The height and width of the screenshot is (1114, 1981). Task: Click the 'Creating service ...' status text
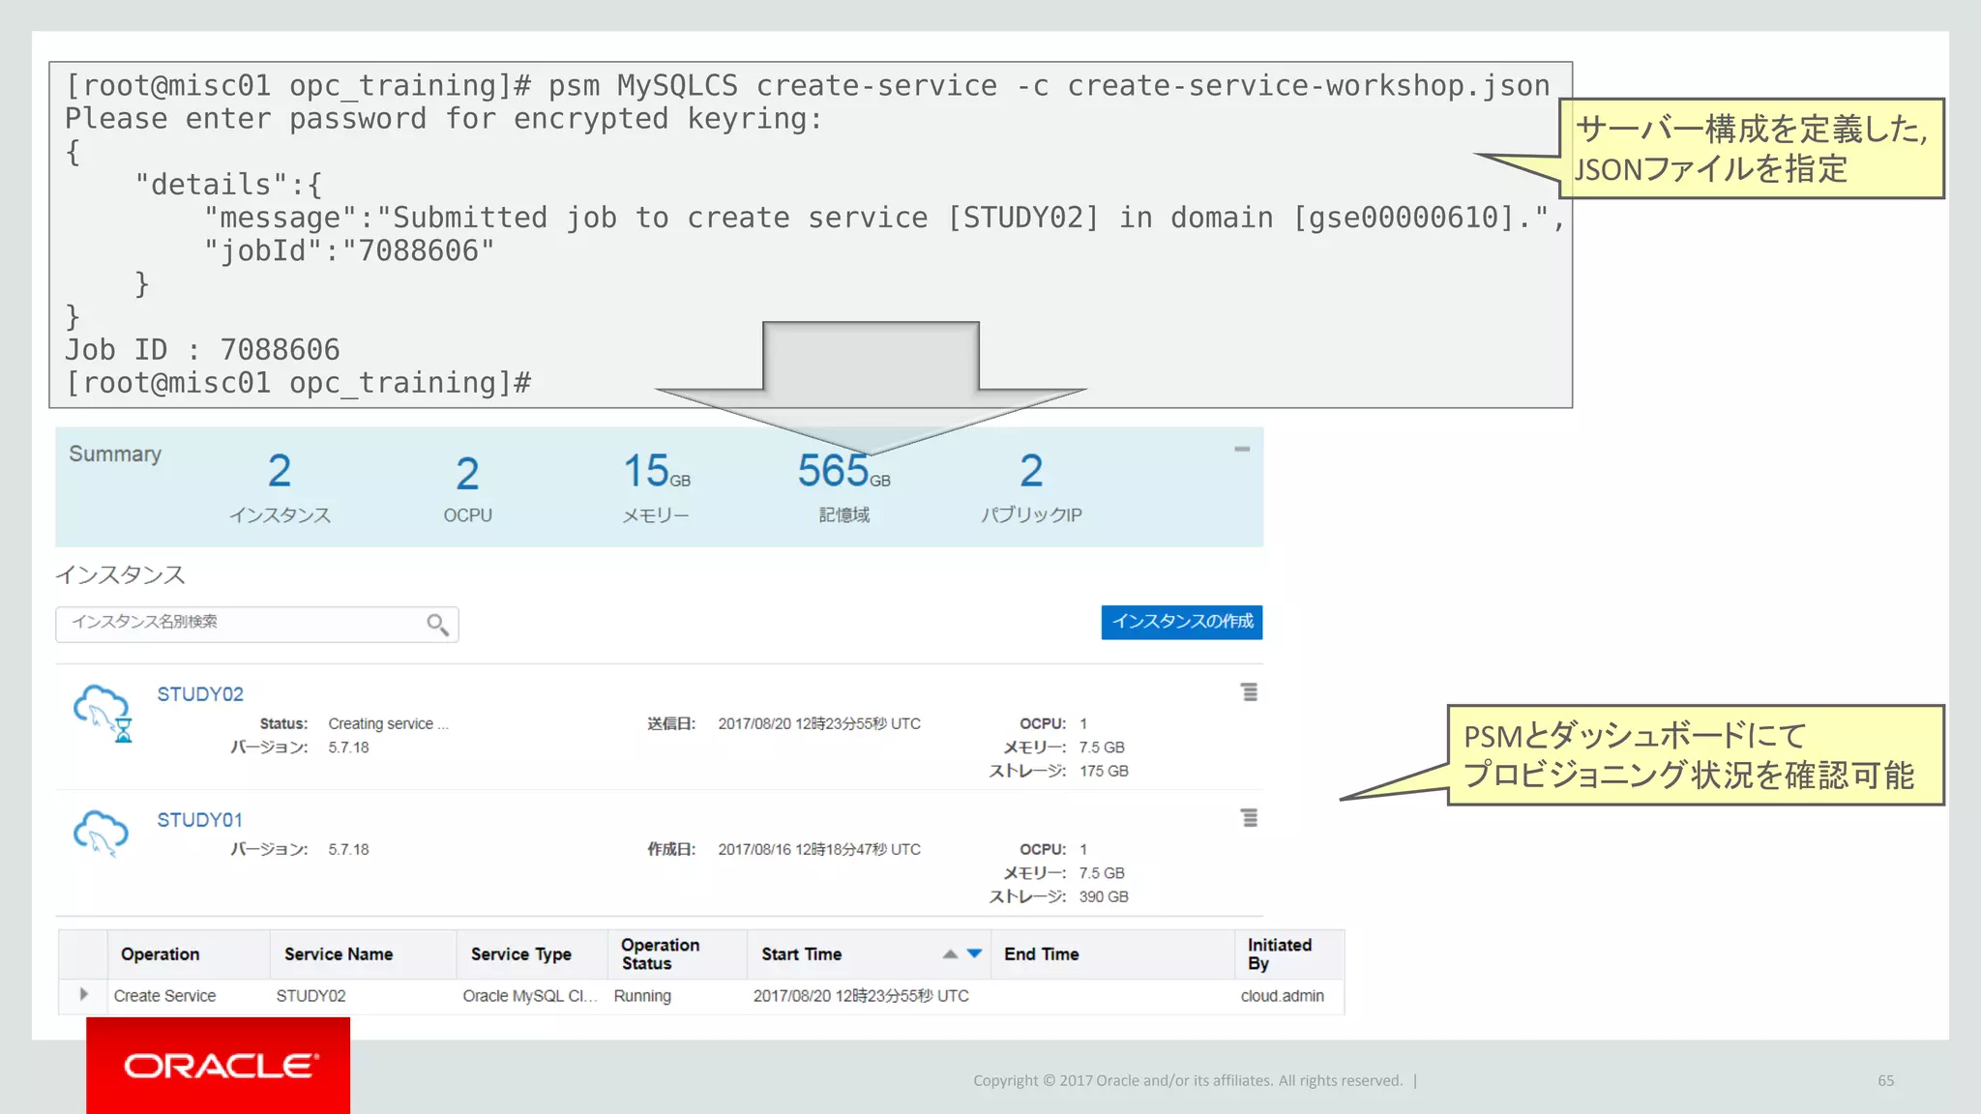click(x=388, y=724)
